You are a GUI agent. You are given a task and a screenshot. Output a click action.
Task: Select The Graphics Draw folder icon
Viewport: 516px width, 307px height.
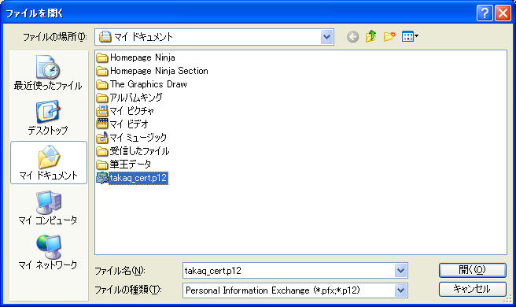102,85
